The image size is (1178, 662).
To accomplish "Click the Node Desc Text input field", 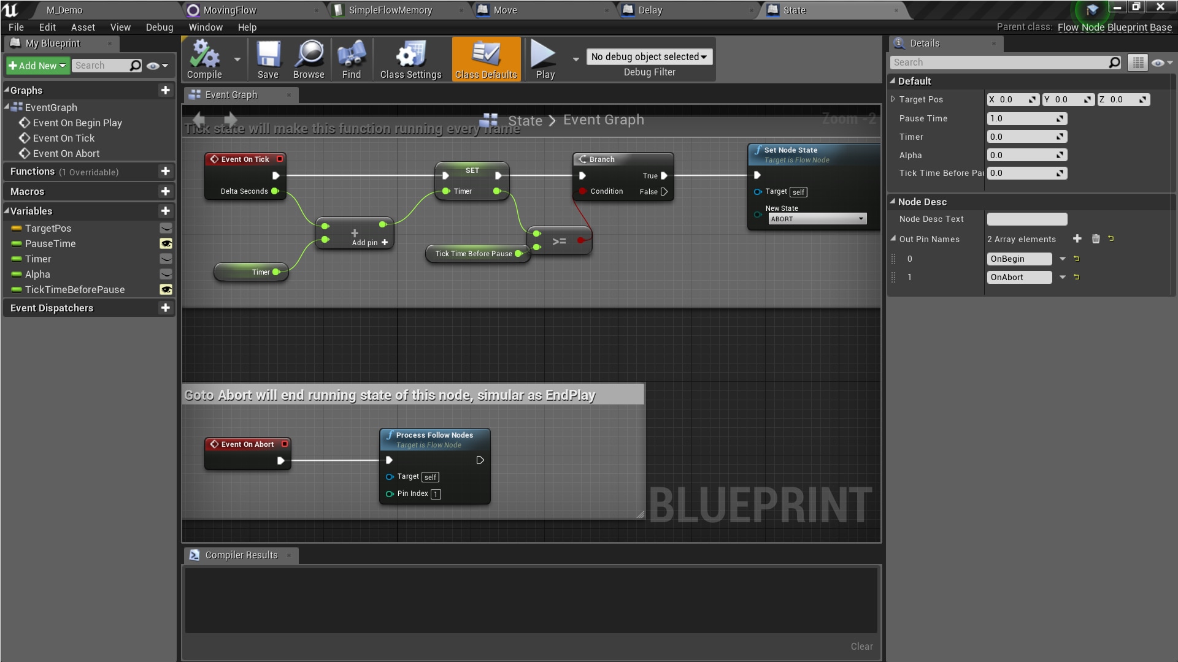I will click(x=1026, y=219).
